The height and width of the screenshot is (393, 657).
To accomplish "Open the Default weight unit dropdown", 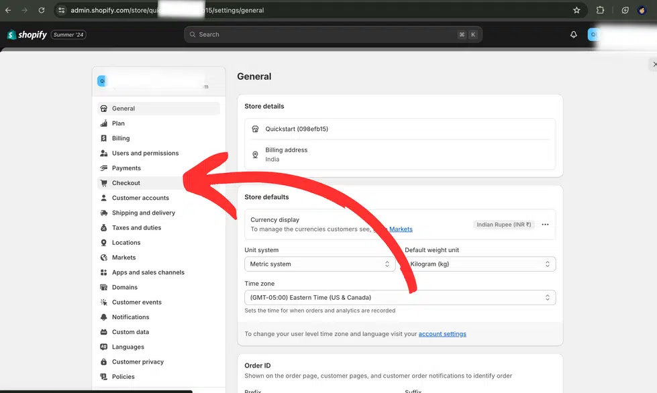I will click(480, 264).
